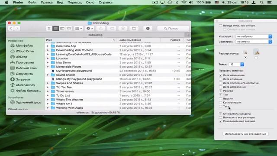Check Комментарии column checkbox
This screenshot has width=277, height=156.
[x=220, y=102]
